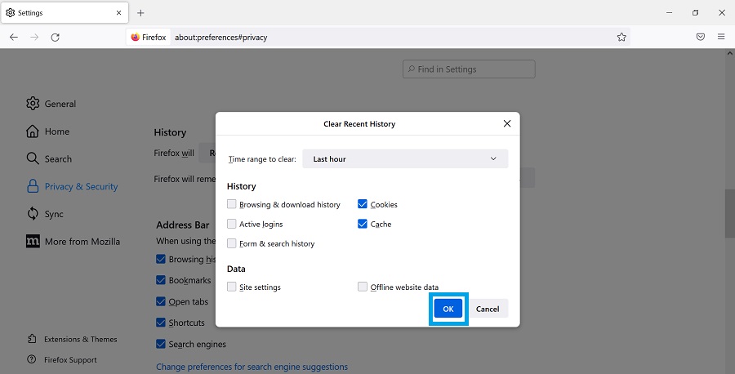This screenshot has height=374, width=735.
Task: Click the Cancel button
Action: [488, 309]
